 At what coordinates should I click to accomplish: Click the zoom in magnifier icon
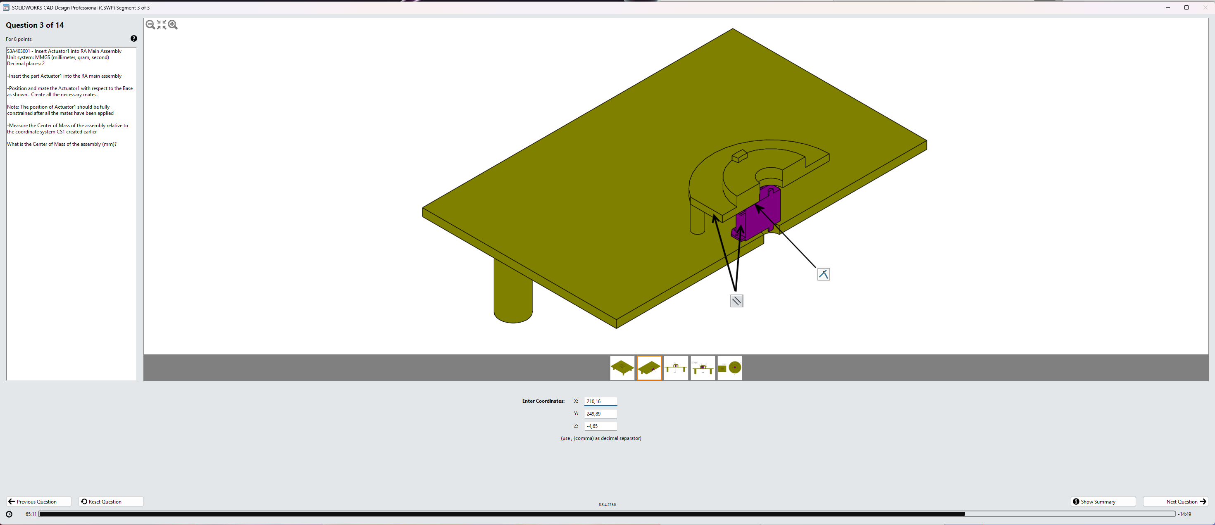click(x=173, y=25)
